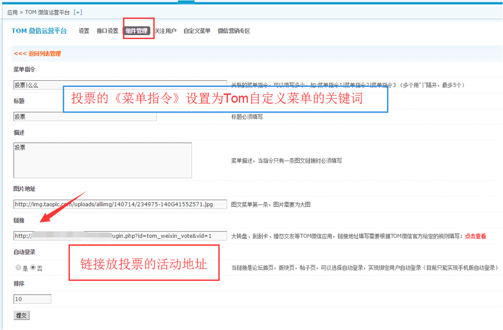503x330 pixels.
Task: Click the [+] link beside TOM 微信运营平台
Action: pos(78,12)
